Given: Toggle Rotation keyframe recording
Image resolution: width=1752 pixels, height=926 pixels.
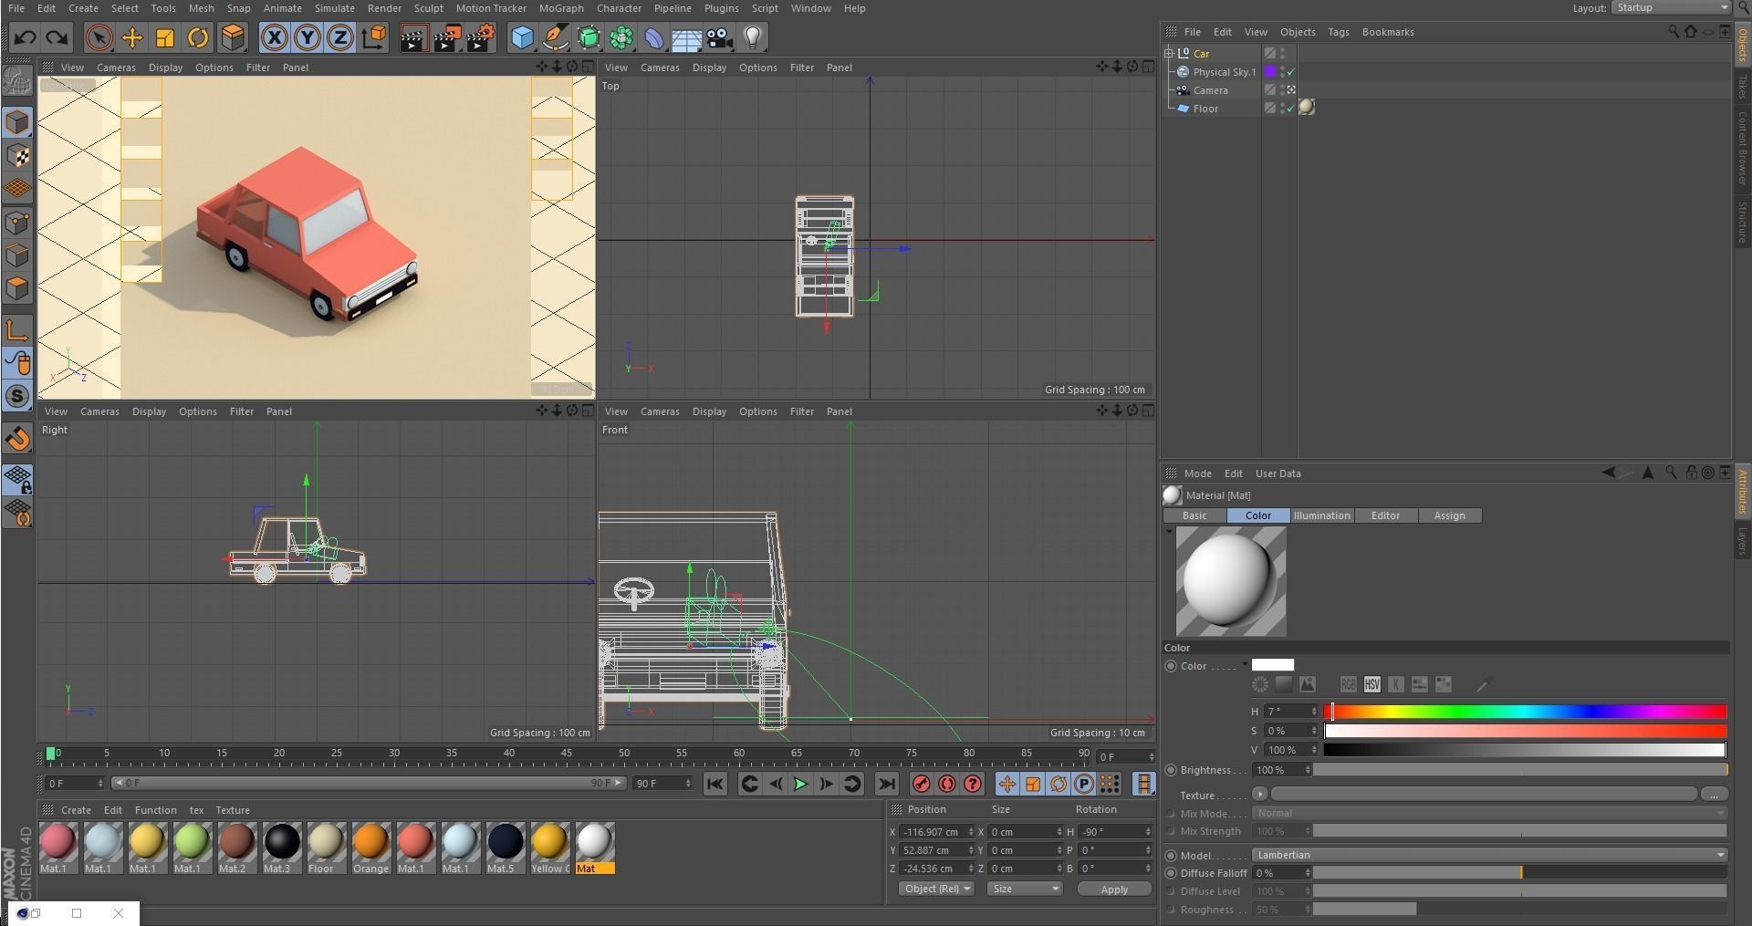Looking at the screenshot, I should [x=1058, y=784].
